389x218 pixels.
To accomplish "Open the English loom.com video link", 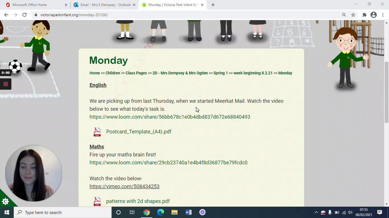I will point(170,117).
